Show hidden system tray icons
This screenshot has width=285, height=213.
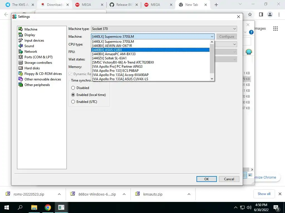click(x=236, y=207)
